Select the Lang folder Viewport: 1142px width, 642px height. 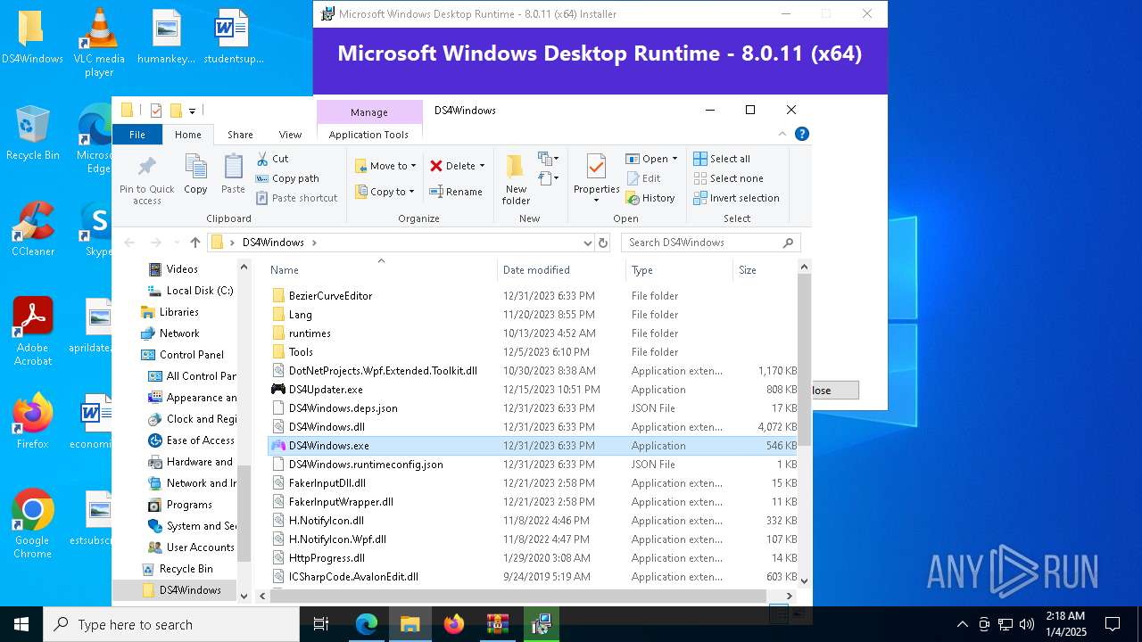pyautogui.click(x=532, y=314)
